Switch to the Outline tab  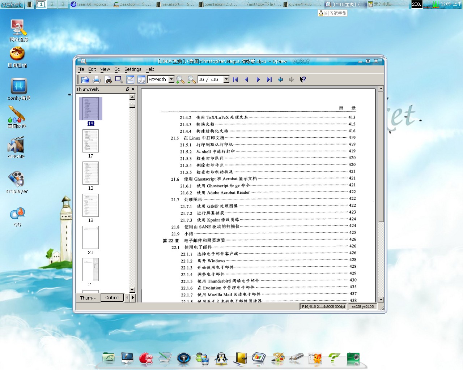coord(112,298)
